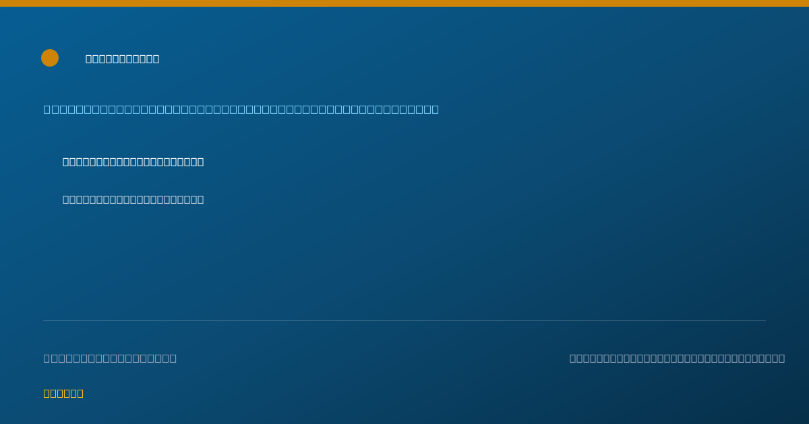
Task: Select the dimmer gray-blue text line below the bold line
Action: 133,199
